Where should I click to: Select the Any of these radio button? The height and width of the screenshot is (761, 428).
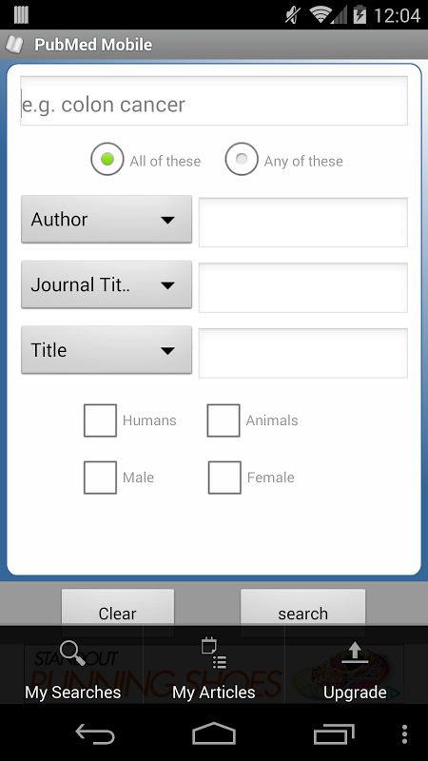coord(242,159)
